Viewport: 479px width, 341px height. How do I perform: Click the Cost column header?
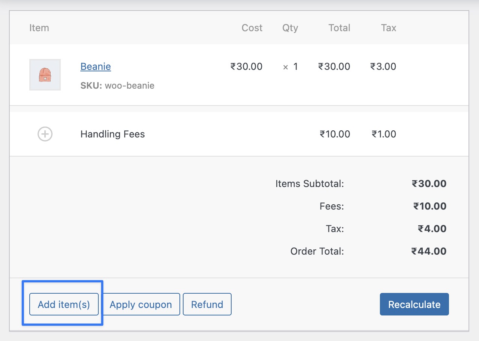(252, 28)
